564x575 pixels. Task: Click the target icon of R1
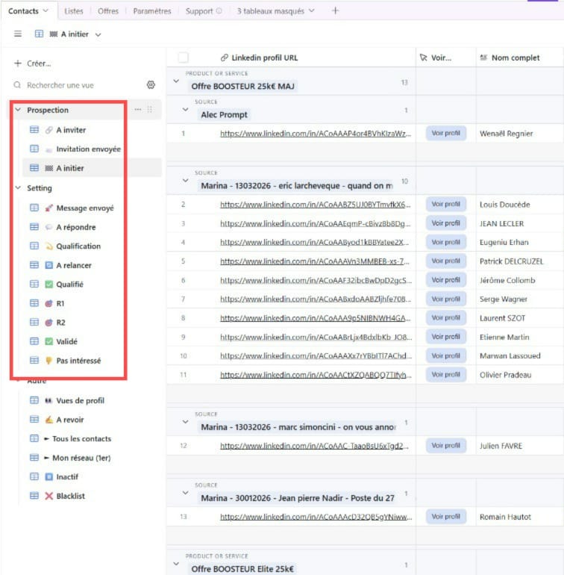(48, 303)
